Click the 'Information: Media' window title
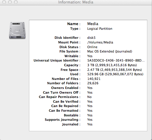The image size is (152, 140). pyautogui.click(x=76, y=2)
